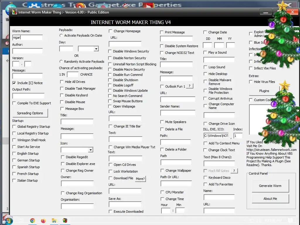Click the More? button beside Download File
Image resolution: width=300 pixels, height=225 pixels.
point(140,179)
